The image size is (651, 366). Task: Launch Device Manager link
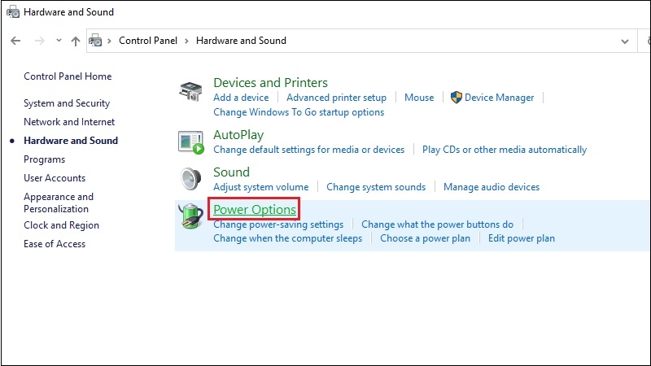point(499,98)
